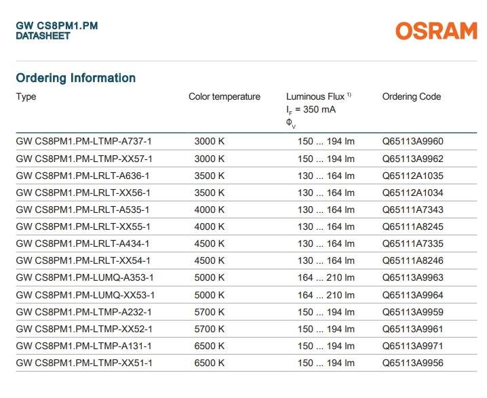The width and height of the screenshot is (487, 398).
Task: Click ordering code Q65113A9960
Action: pyautogui.click(x=413, y=141)
